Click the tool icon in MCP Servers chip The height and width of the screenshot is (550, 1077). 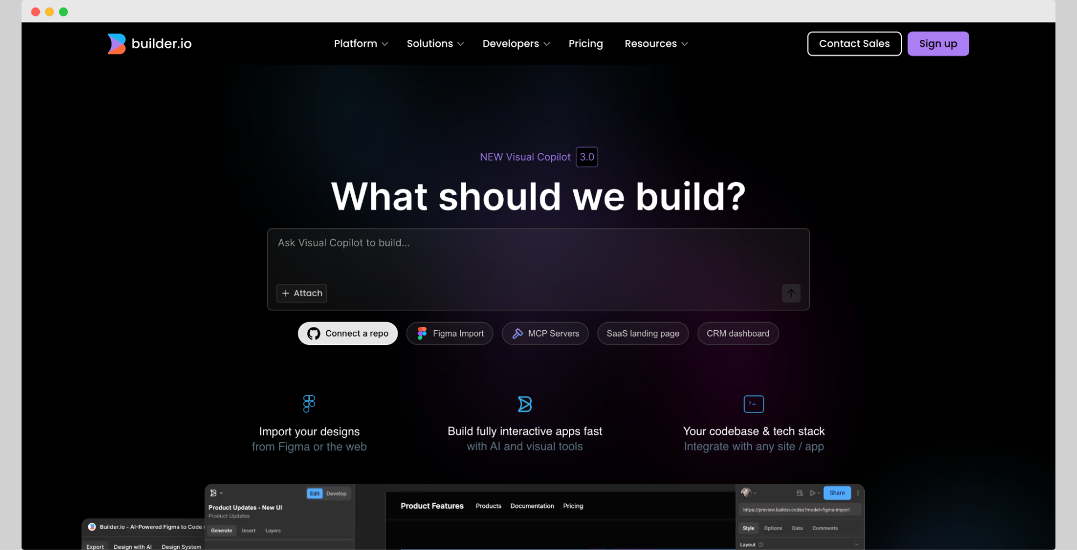[x=517, y=333]
